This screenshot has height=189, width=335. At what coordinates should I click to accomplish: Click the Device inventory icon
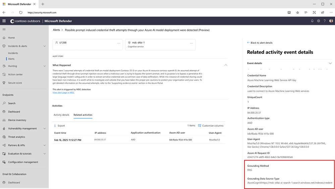[x=4, y=120]
